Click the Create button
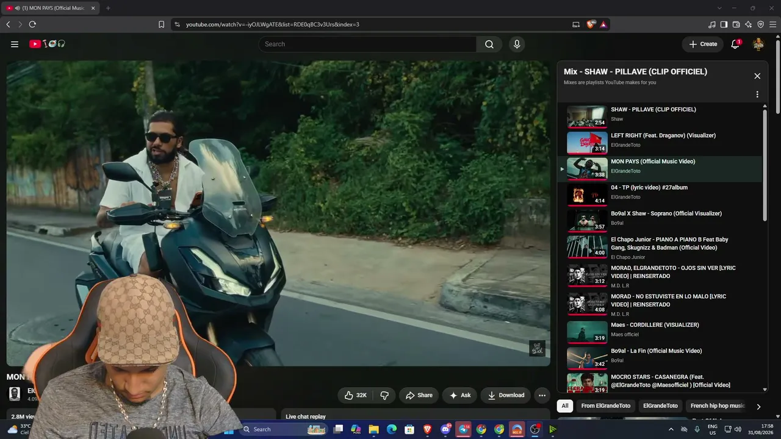 [x=703, y=44]
